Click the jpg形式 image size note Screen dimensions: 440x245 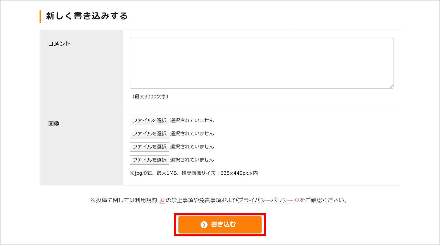[x=194, y=173]
